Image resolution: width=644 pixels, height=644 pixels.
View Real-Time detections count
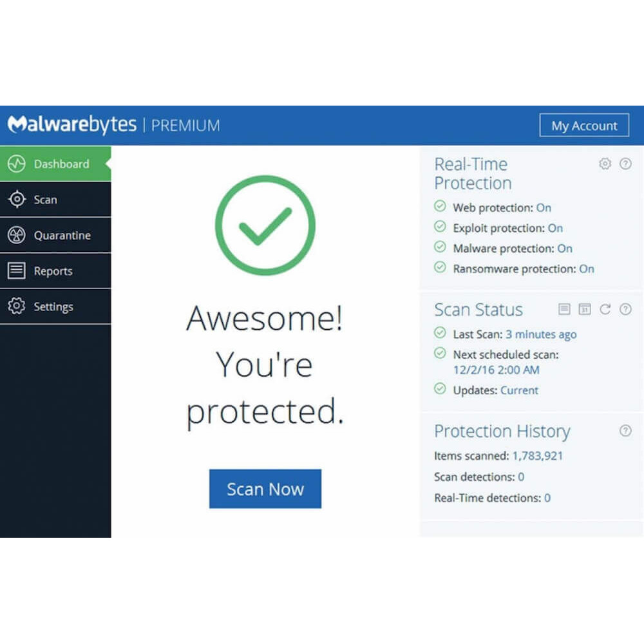pyautogui.click(x=547, y=498)
